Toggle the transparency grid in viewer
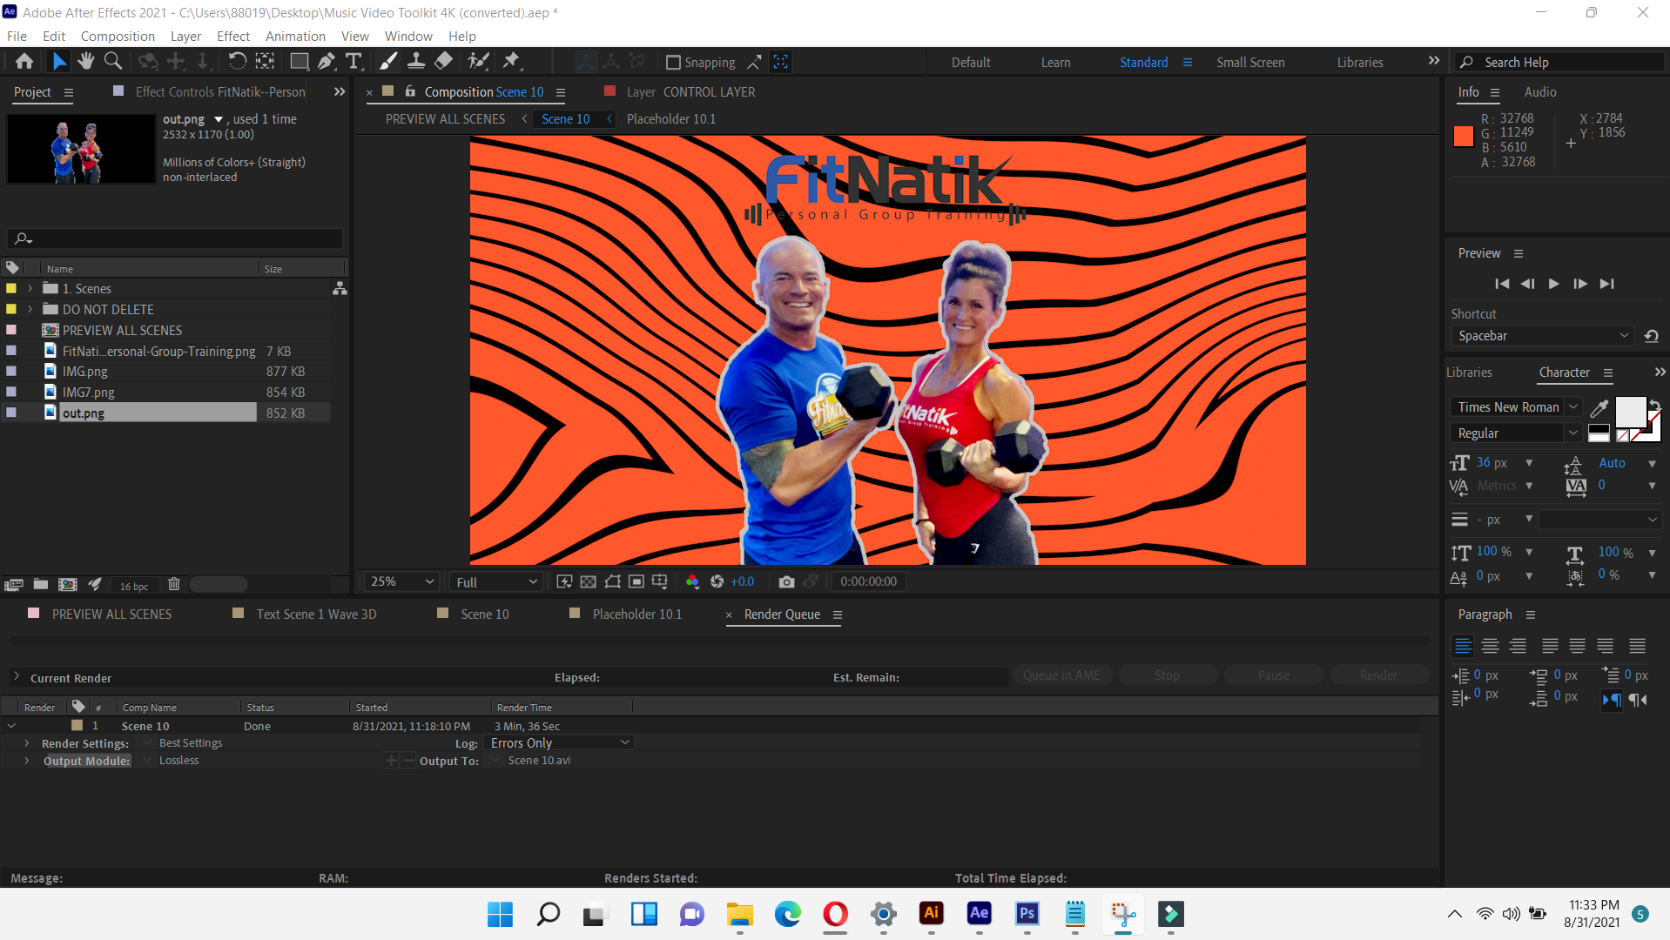The height and width of the screenshot is (940, 1670). click(x=589, y=581)
